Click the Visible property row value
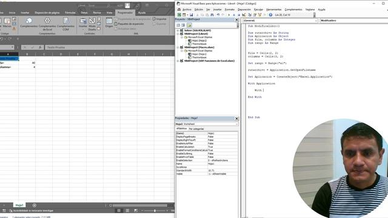Image resolution: width=388 pixels, height=218 pixels. 222,174
